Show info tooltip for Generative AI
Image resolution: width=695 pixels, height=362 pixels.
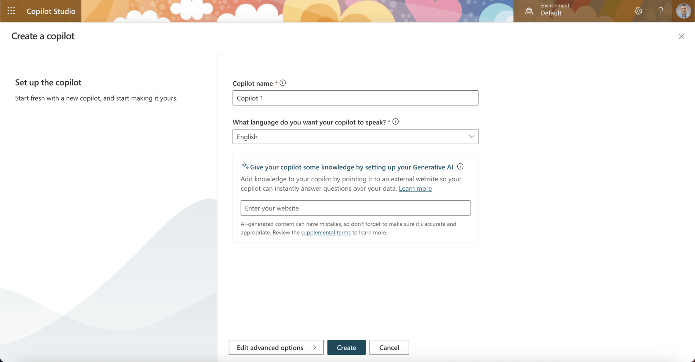click(460, 166)
